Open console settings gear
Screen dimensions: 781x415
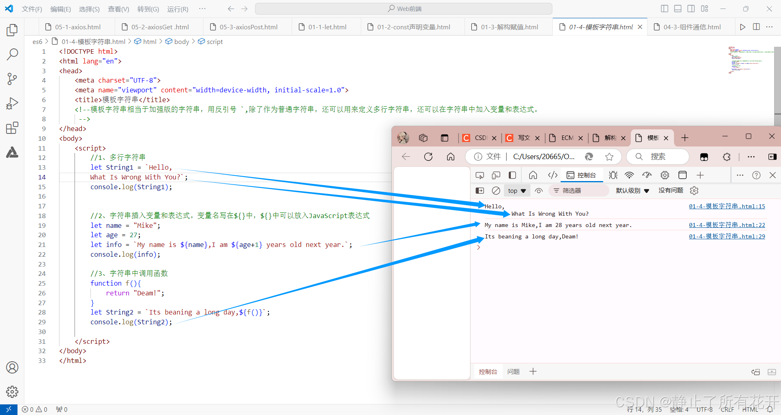click(694, 190)
